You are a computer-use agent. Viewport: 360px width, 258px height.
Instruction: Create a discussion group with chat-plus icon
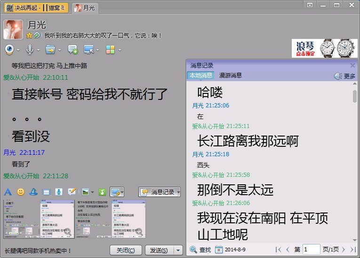click(73, 49)
